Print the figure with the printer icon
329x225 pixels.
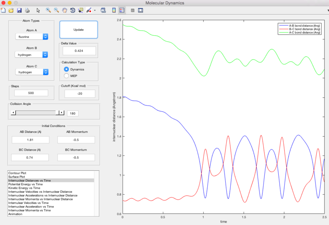click(27, 10)
